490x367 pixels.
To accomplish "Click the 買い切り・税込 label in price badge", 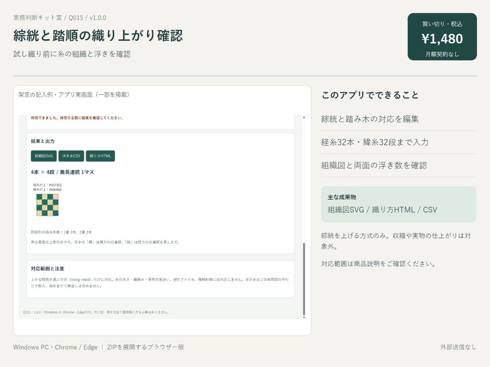I will coord(442,24).
